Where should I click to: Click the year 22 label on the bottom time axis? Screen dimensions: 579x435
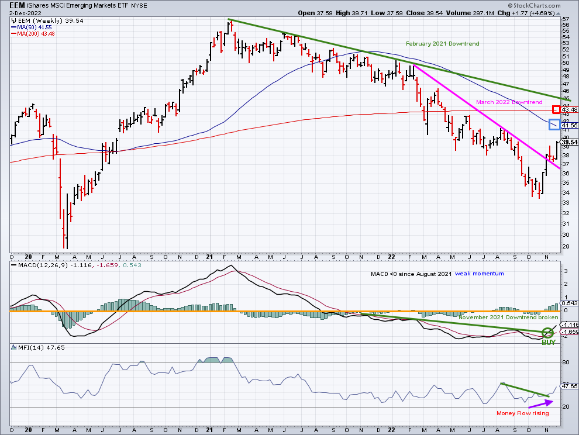pyautogui.click(x=391, y=430)
